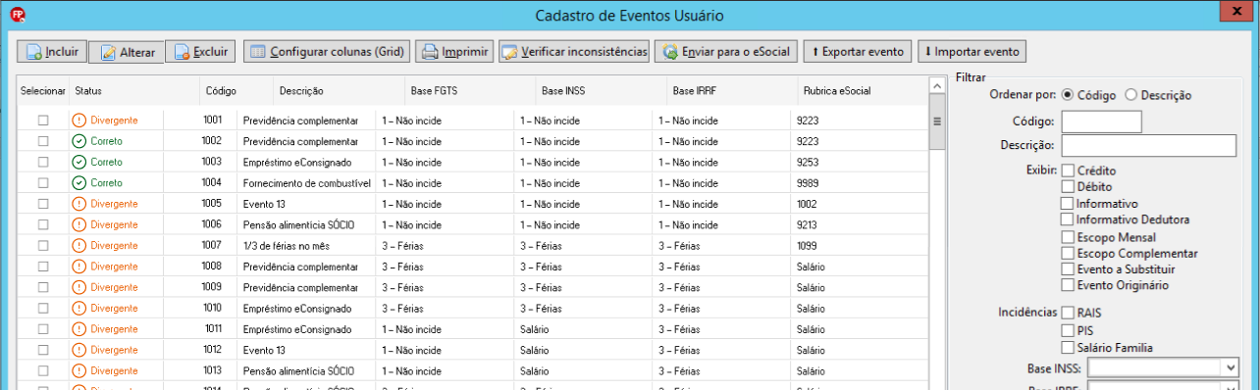
Task: Open the Base INSS filter dropdown
Action: (x=1232, y=367)
